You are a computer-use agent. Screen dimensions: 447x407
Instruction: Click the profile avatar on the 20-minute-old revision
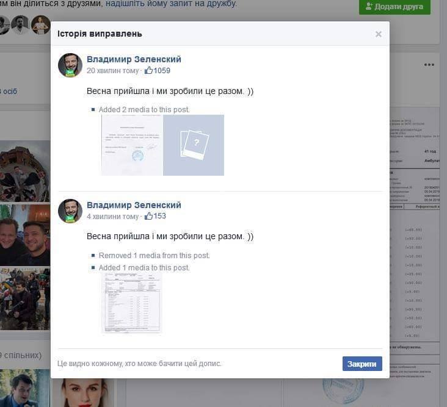point(70,65)
